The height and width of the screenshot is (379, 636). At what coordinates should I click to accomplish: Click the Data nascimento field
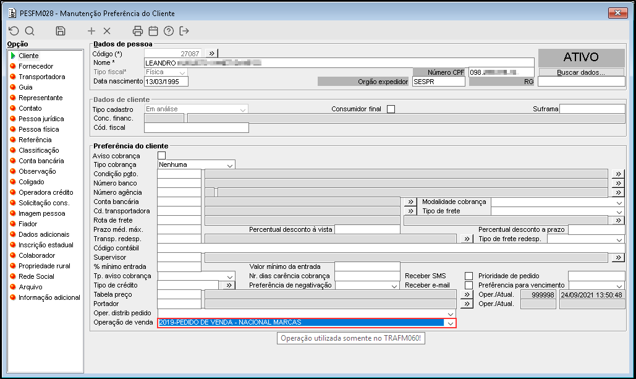pos(166,82)
